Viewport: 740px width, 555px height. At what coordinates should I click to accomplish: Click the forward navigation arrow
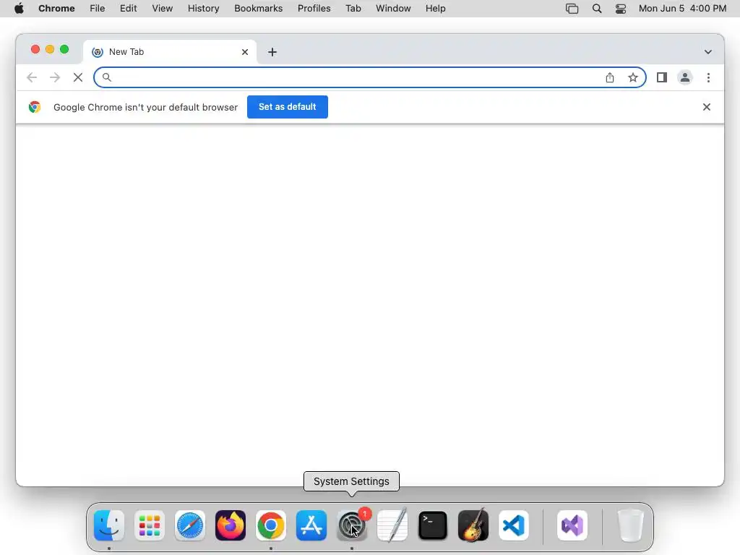pyautogui.click(x=55, y=77)
